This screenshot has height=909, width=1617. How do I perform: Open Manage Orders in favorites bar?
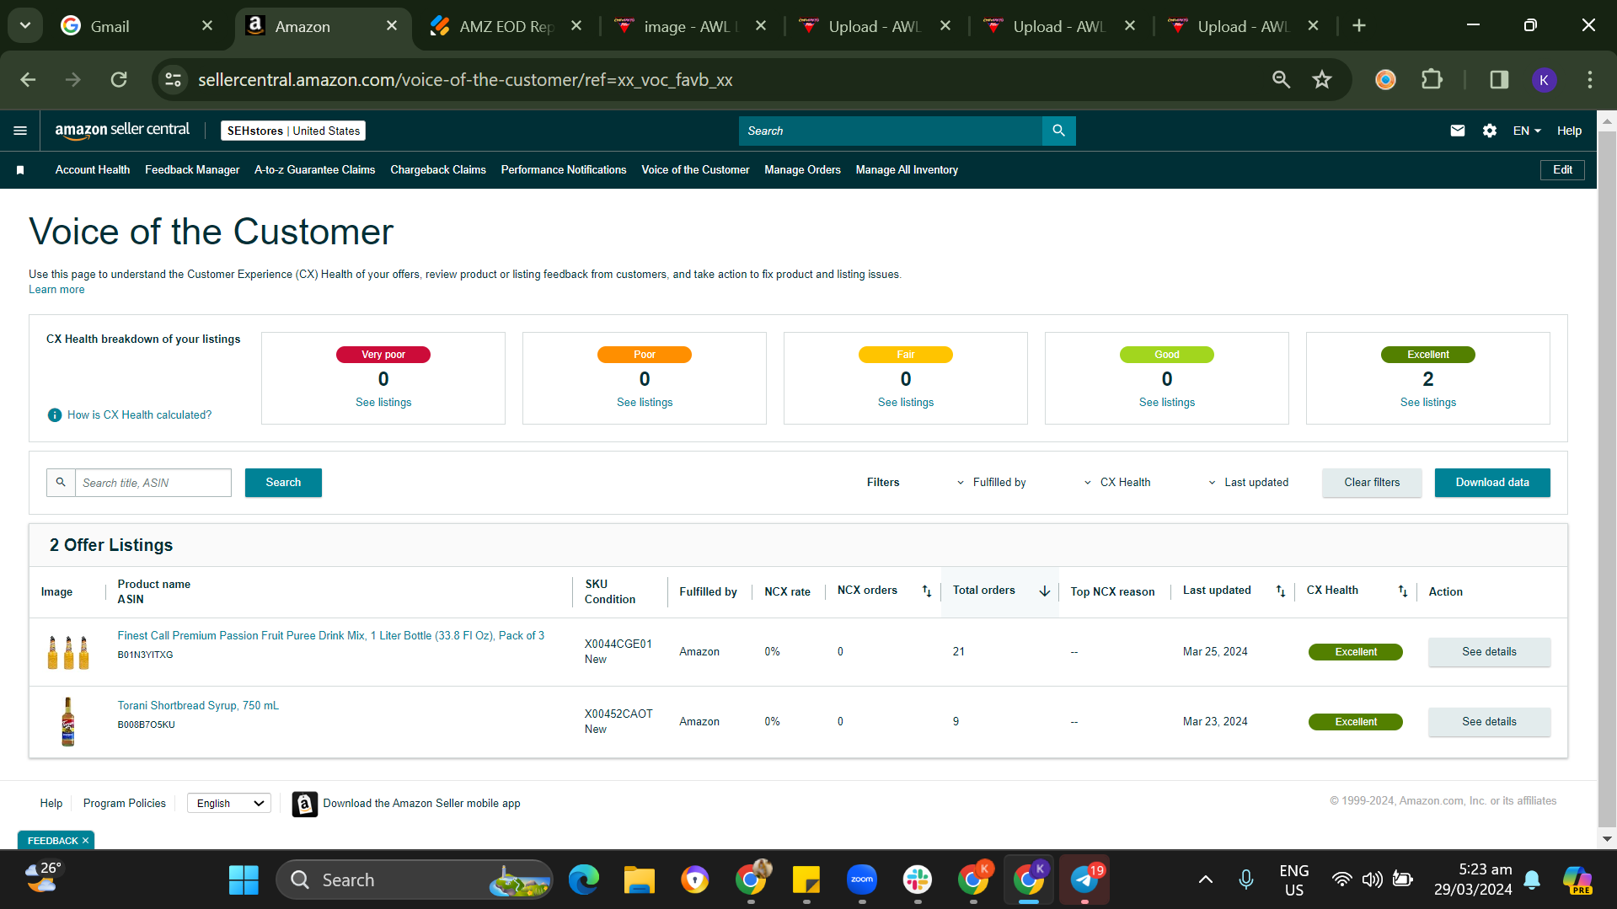point(802,170)
